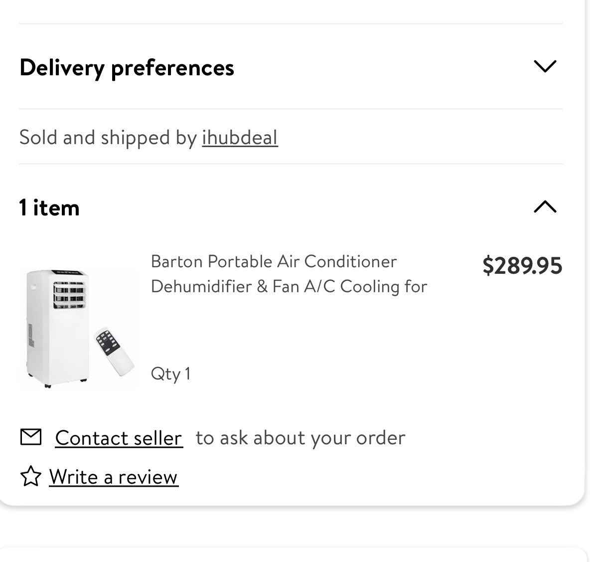This screenshot has height=562, width=611.
Task: Expand the Delivery preferences chevron
Action: click(x=545, y=66)
